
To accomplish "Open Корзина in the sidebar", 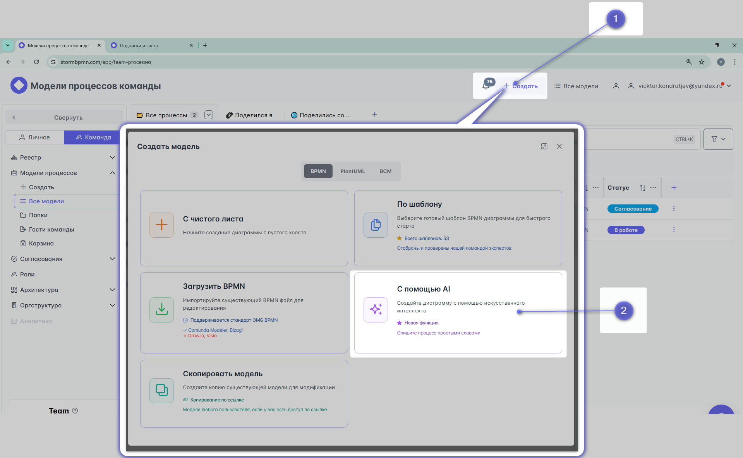I will tap(41, 244).
